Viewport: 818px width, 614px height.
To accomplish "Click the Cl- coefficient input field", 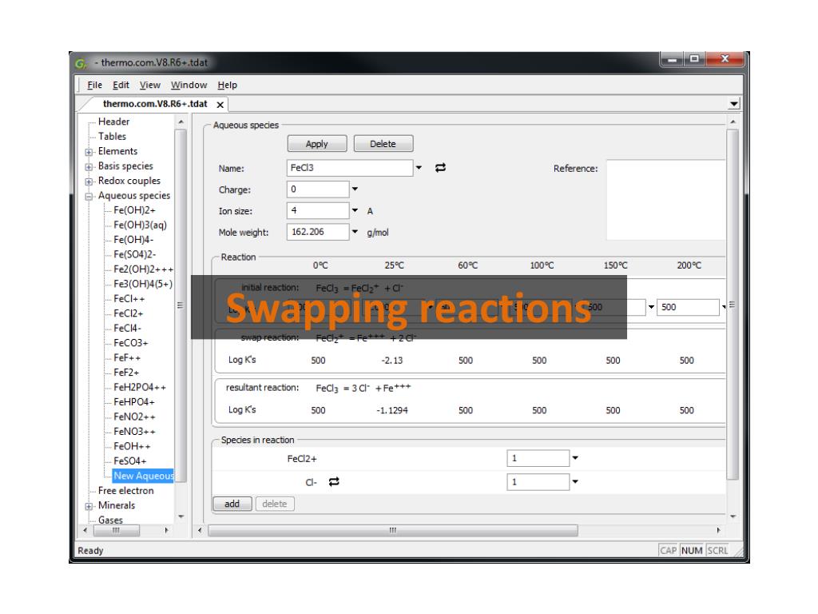I will coord(538,481).
